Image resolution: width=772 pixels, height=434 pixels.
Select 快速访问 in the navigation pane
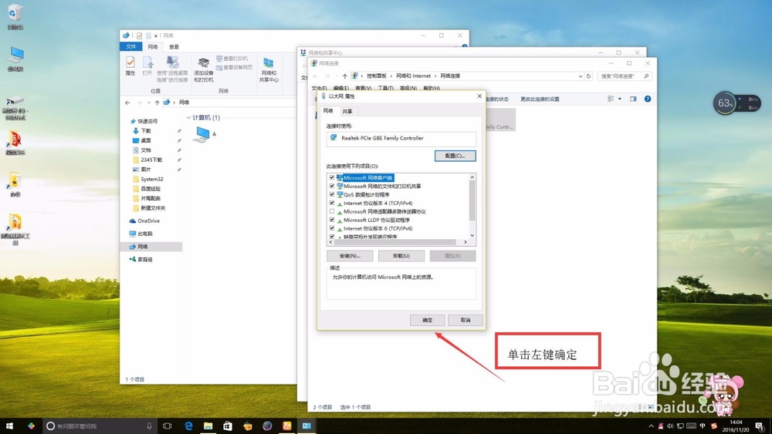click(144, 121)
